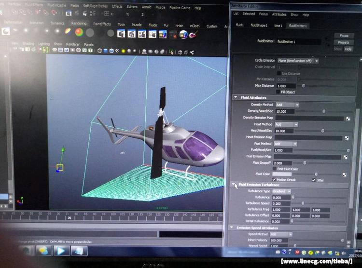Click the render settings clapperboard shelf icon
This screenshot has height=268, width=362.
tap(142, 34)
